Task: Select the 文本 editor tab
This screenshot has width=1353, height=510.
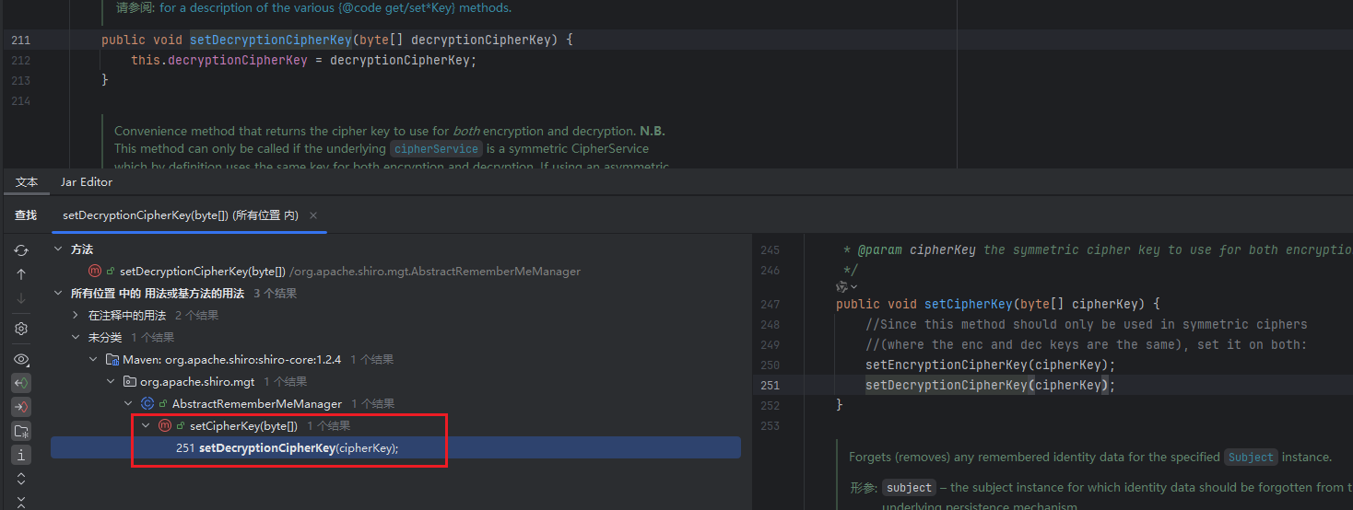Action: pos(27,182)
